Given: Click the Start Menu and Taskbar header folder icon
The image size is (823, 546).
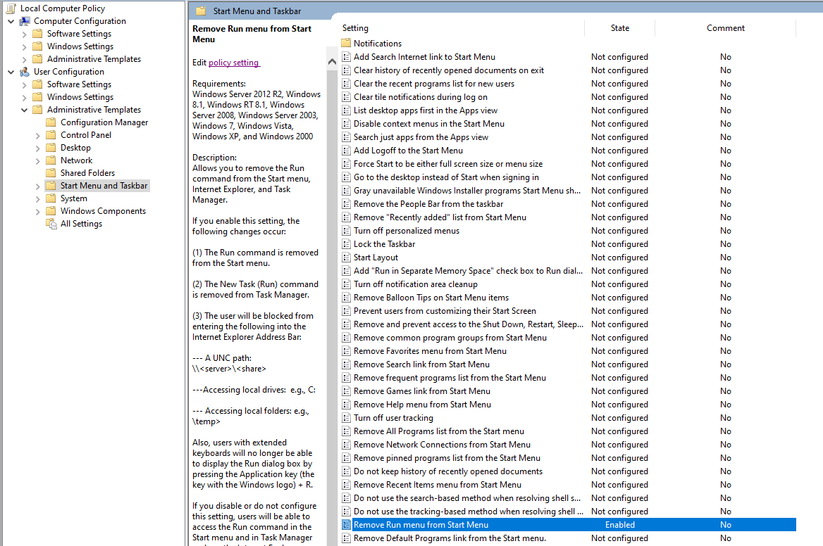Looking at the screenshot, I should click(x=201, y=11).
